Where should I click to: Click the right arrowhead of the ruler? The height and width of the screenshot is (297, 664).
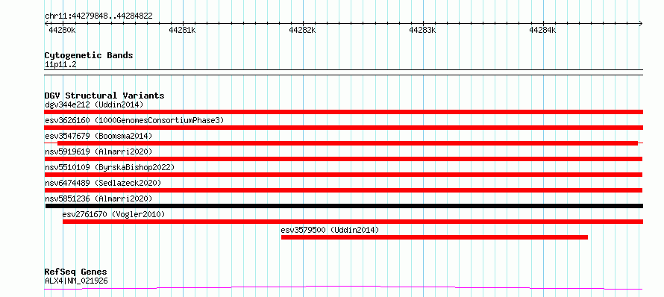(640, 23)
